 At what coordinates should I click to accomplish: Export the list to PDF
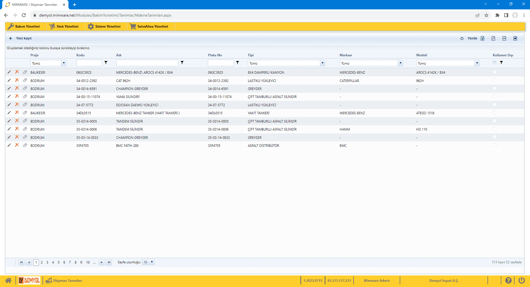point(493,38)
